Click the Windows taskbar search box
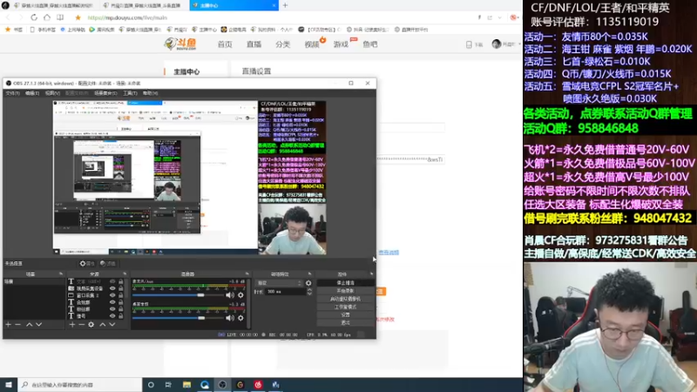This screenshot has height=392, width=697. [80, 384]
